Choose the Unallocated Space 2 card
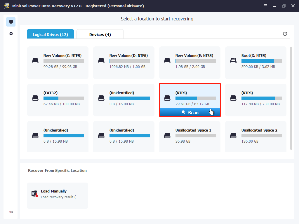Image resolution: width=299 pixels, height=224 pixels. coord(255,135)
